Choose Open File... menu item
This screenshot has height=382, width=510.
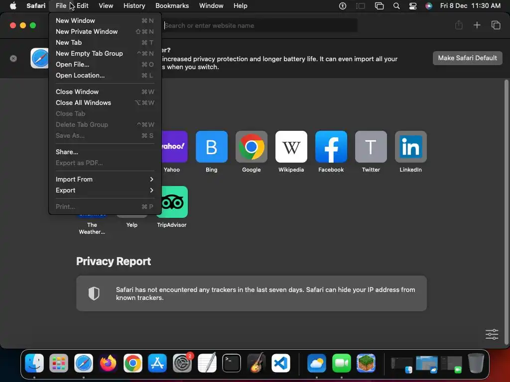(x=105, y=64)
